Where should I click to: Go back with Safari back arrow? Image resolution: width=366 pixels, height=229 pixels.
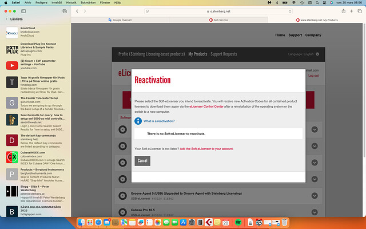click(77, 11)
